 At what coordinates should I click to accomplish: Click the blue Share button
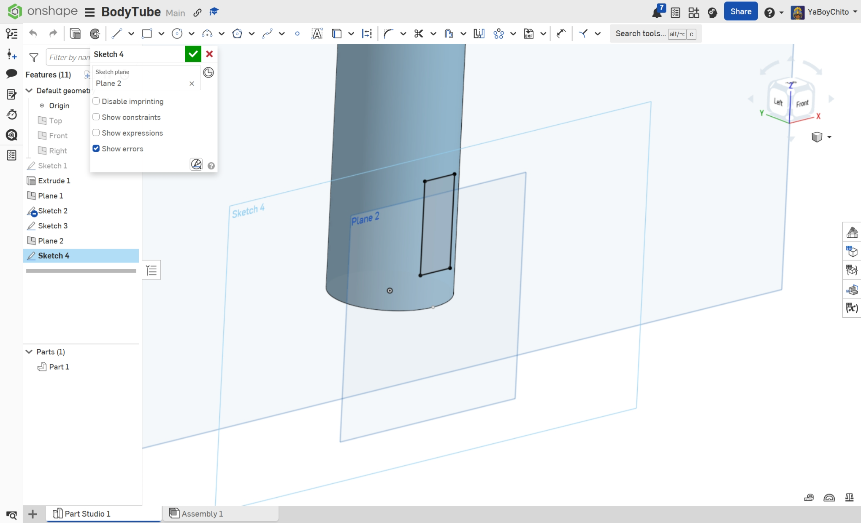[741, 12]
